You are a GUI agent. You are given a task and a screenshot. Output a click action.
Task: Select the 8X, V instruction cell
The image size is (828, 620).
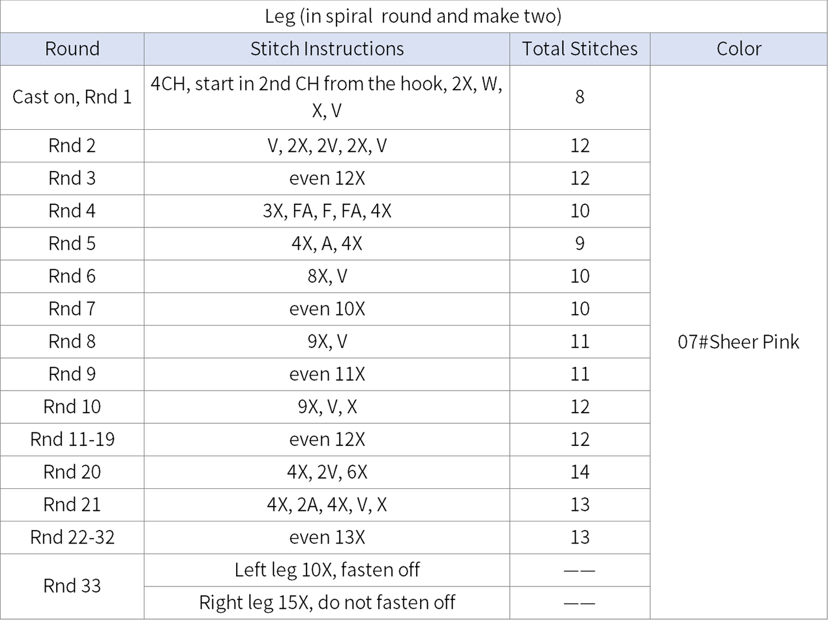pos(327,276)
